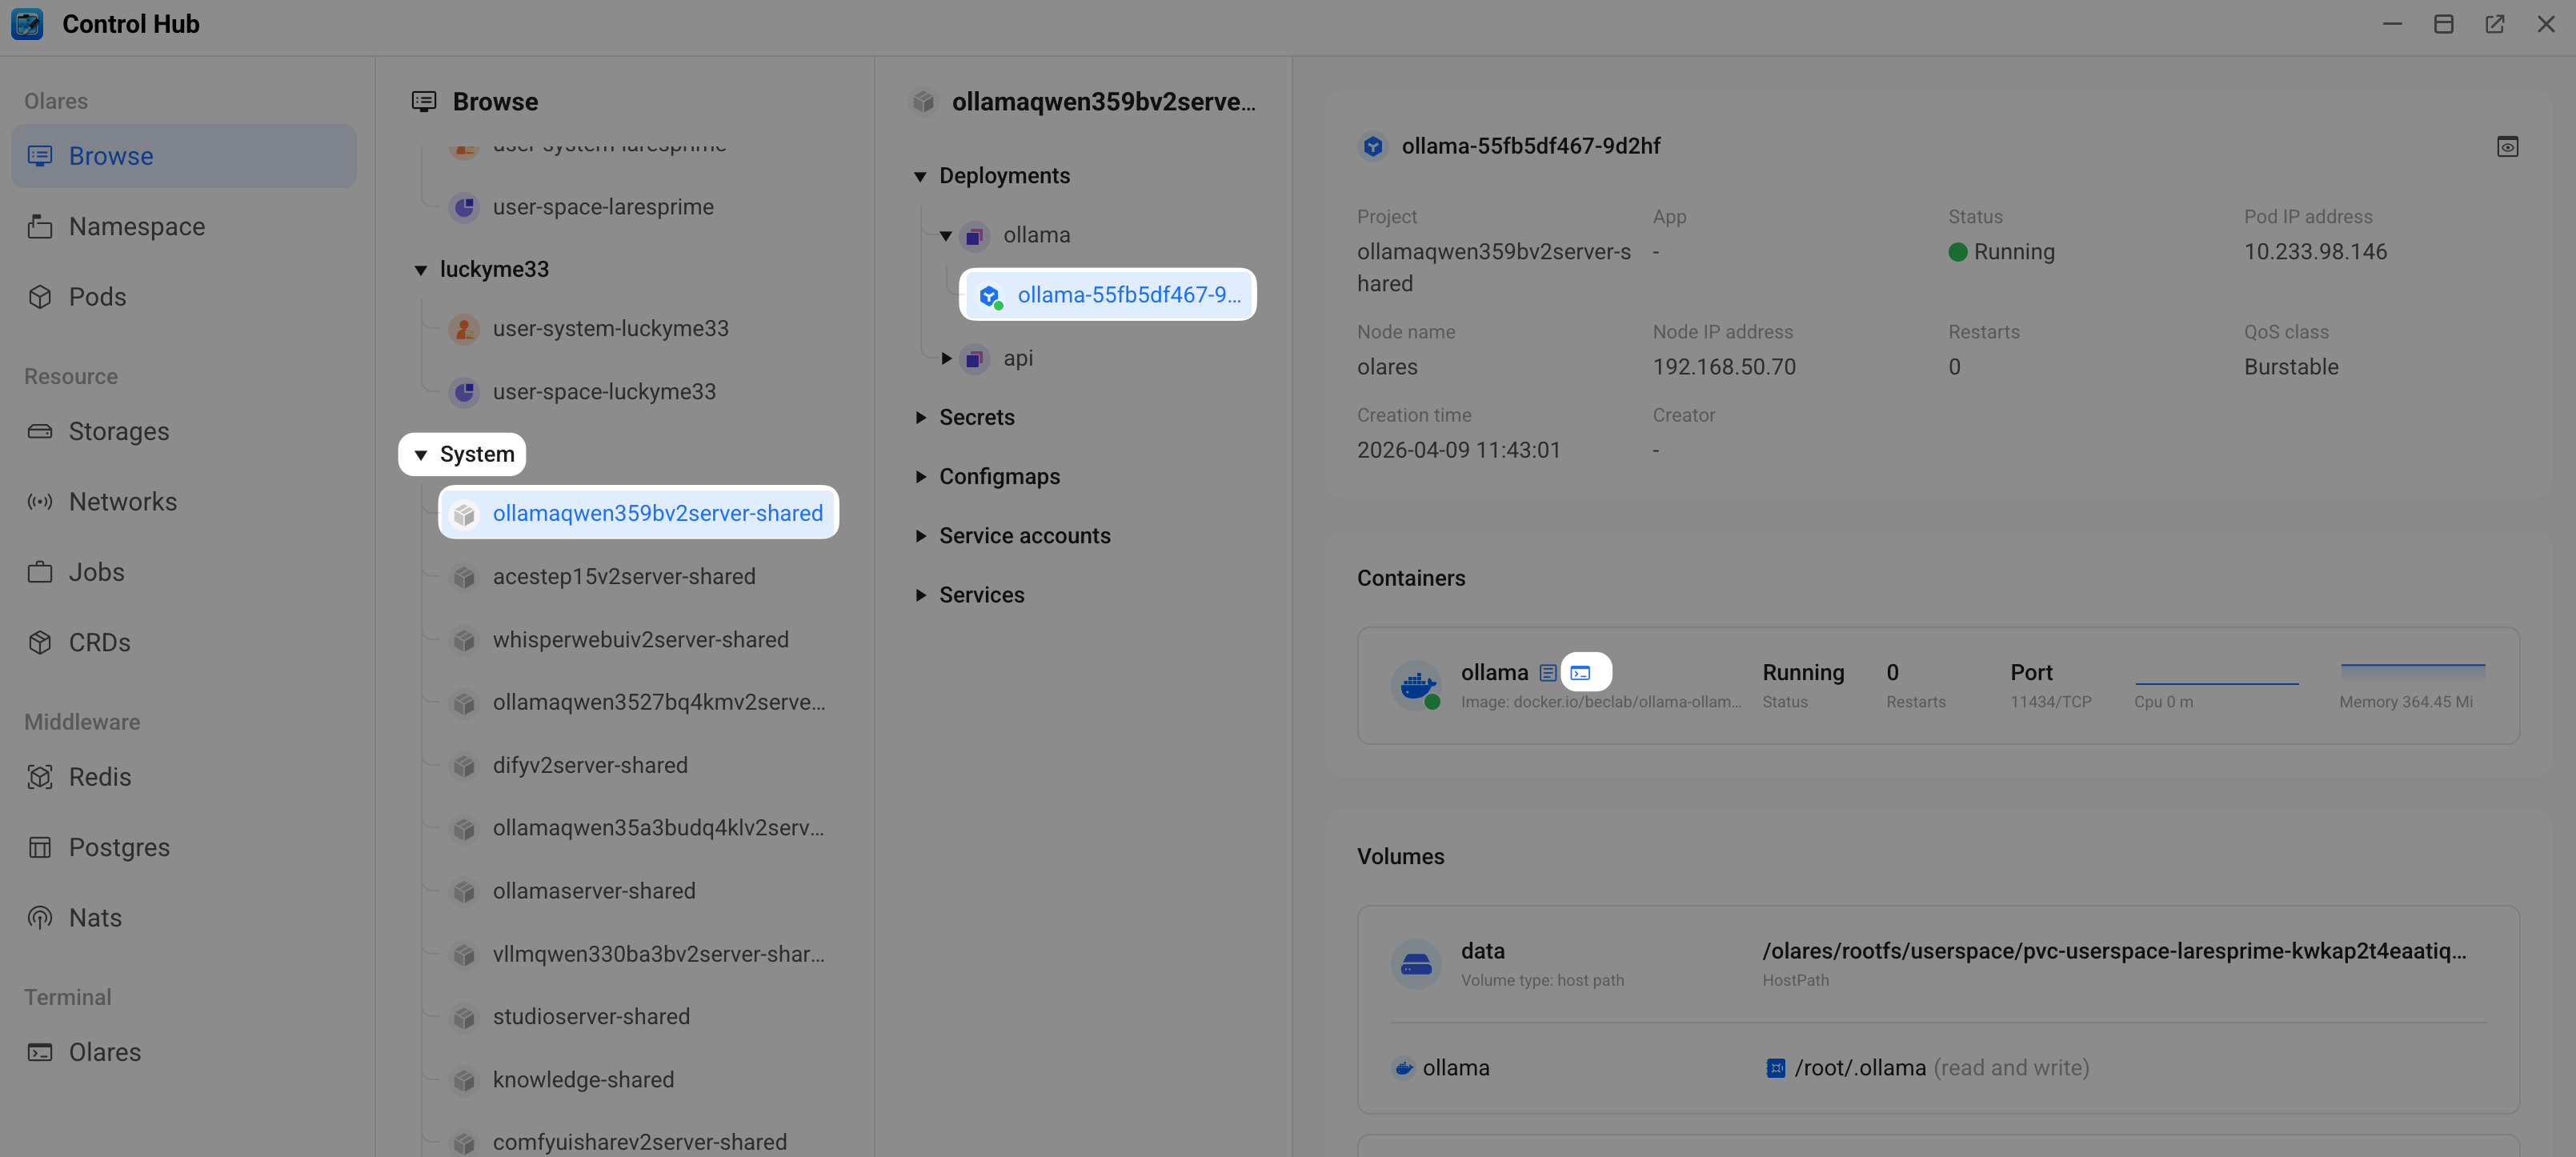Expand the api deployment node
Screen dimensions: 2576x1157
946,359
